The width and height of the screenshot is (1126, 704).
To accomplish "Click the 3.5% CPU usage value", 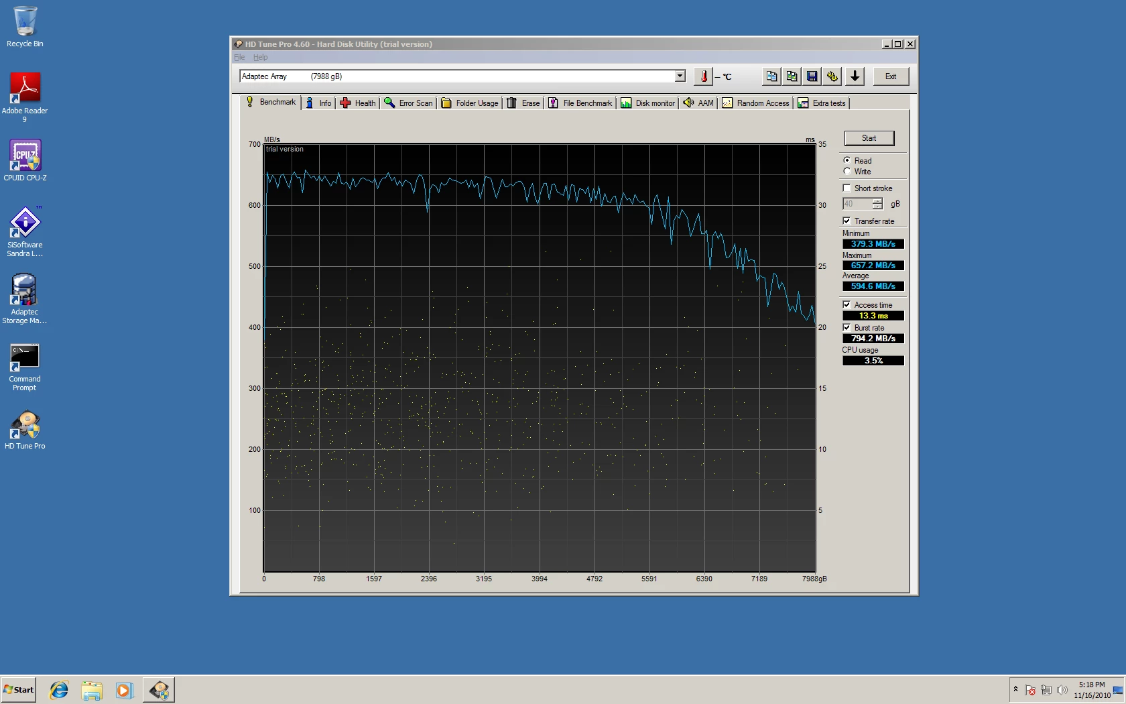I will (x=873, y=361).
